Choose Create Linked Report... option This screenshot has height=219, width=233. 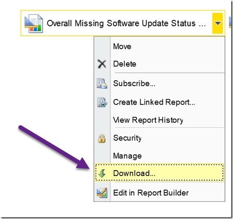(x=154, y=102)
